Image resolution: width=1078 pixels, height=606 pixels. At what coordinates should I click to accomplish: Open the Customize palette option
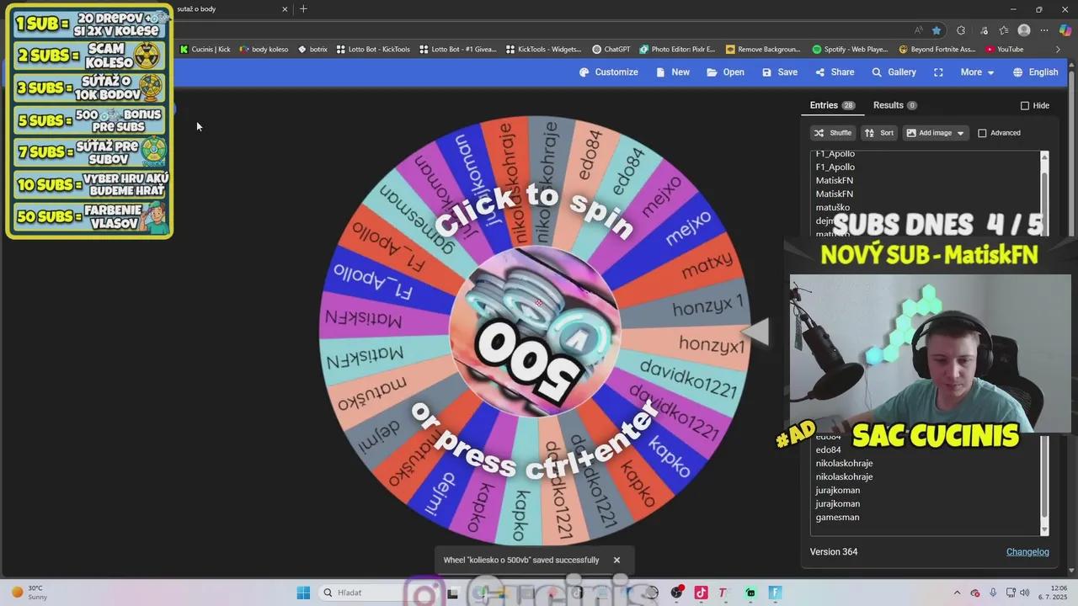608,72
